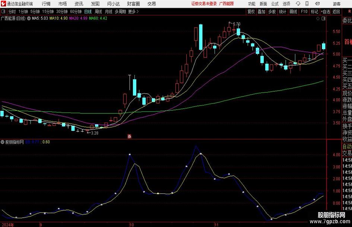Click the 11 month marker on time axis
Viewport: 352px width, 227px height.
click(216, 225)
